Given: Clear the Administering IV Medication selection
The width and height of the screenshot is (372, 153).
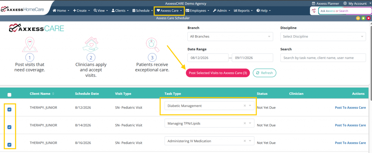Looking at the screenshot, I should [x=244, y=141].
